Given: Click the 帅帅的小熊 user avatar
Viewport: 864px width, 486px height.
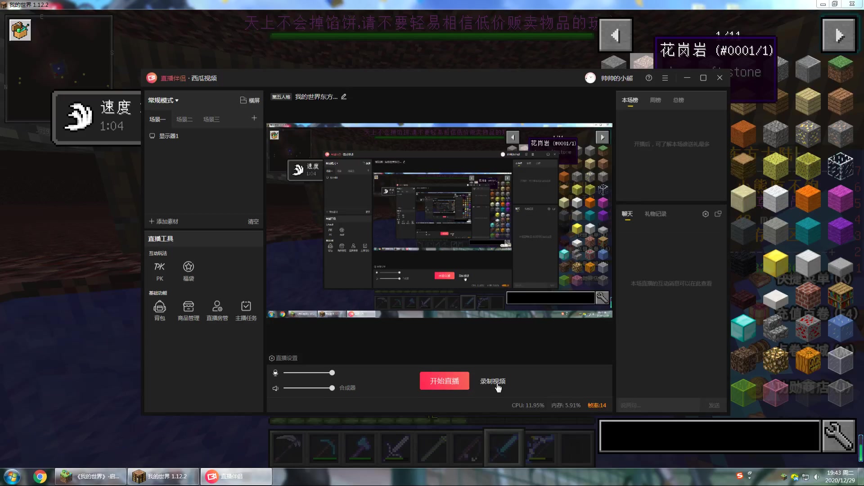Looking at the screenshot, I should click(x=590, y=78).
